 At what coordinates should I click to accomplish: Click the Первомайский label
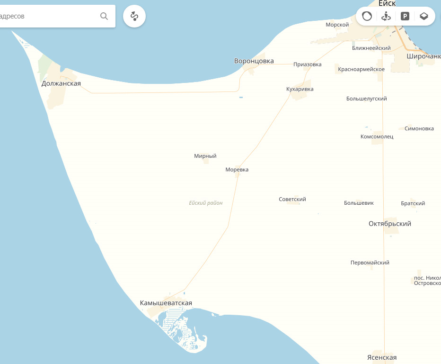click(x=370, y=263)
